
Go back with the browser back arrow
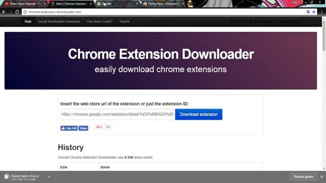(4, 12)
